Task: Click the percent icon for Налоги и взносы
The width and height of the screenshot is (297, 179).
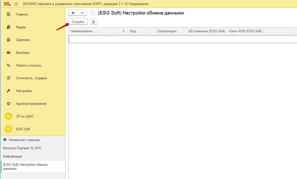Action: 8,65
